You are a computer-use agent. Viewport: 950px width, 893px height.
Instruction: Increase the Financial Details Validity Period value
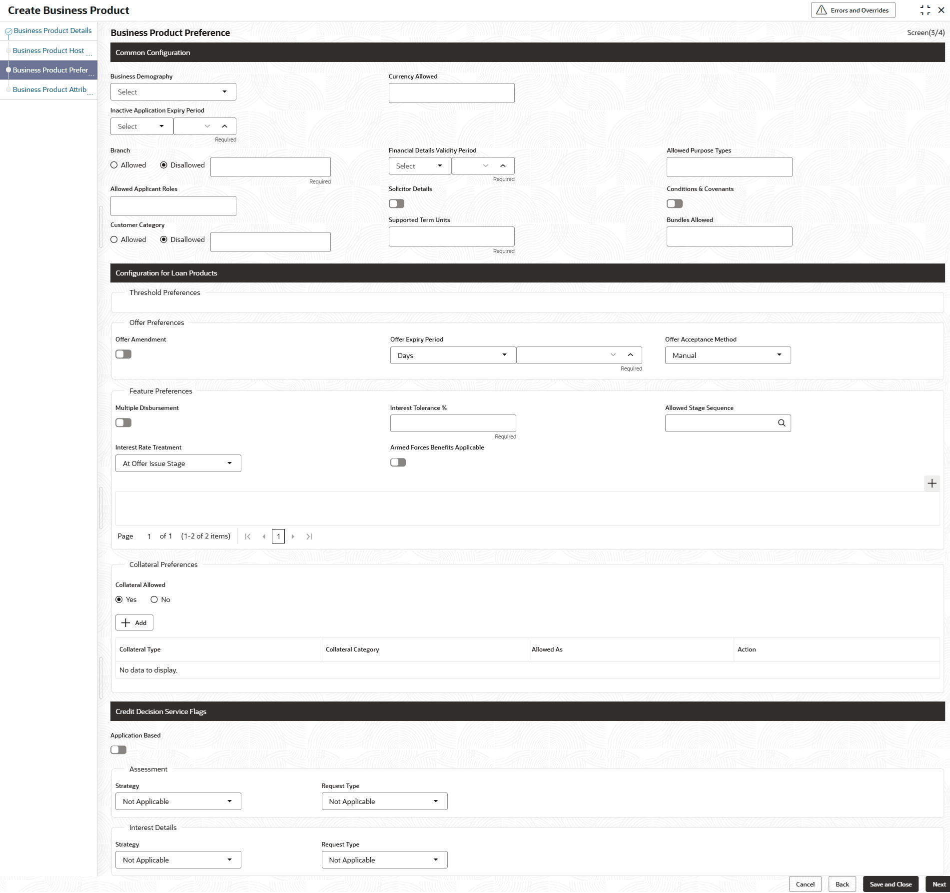coord(503,166)
